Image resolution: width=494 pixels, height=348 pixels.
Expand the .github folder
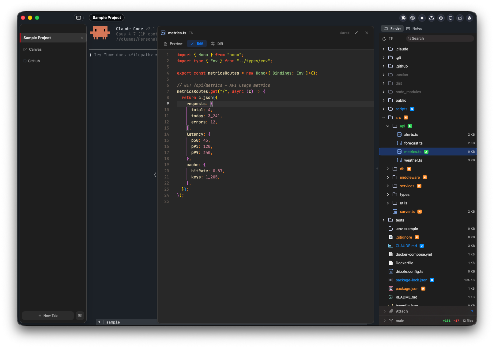(x=384, y=66)
